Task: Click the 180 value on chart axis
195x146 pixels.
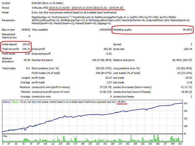Action: click(186, 126)
